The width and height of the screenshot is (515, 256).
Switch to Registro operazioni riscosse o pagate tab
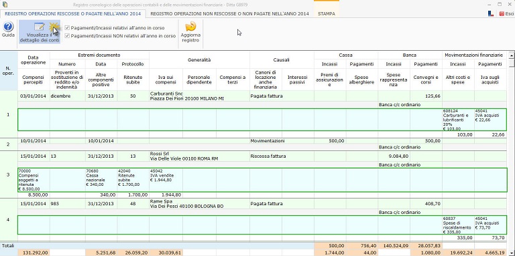(73, 14)
